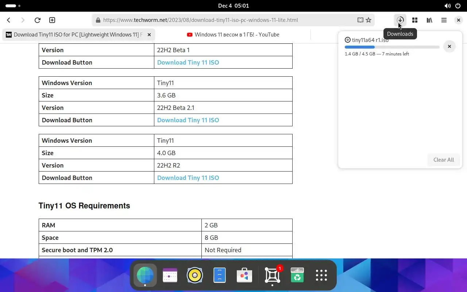Bookmark this page with the star icon
467x292 pixels.
coord(368,20)
